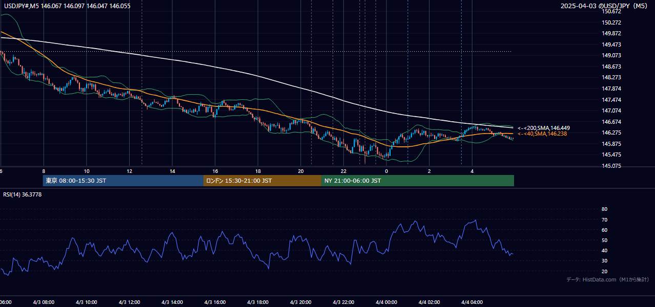This screenshot has width=655, height=307.
Task: Click the データ: HistData.com source credit
Action: pos(608,279)
